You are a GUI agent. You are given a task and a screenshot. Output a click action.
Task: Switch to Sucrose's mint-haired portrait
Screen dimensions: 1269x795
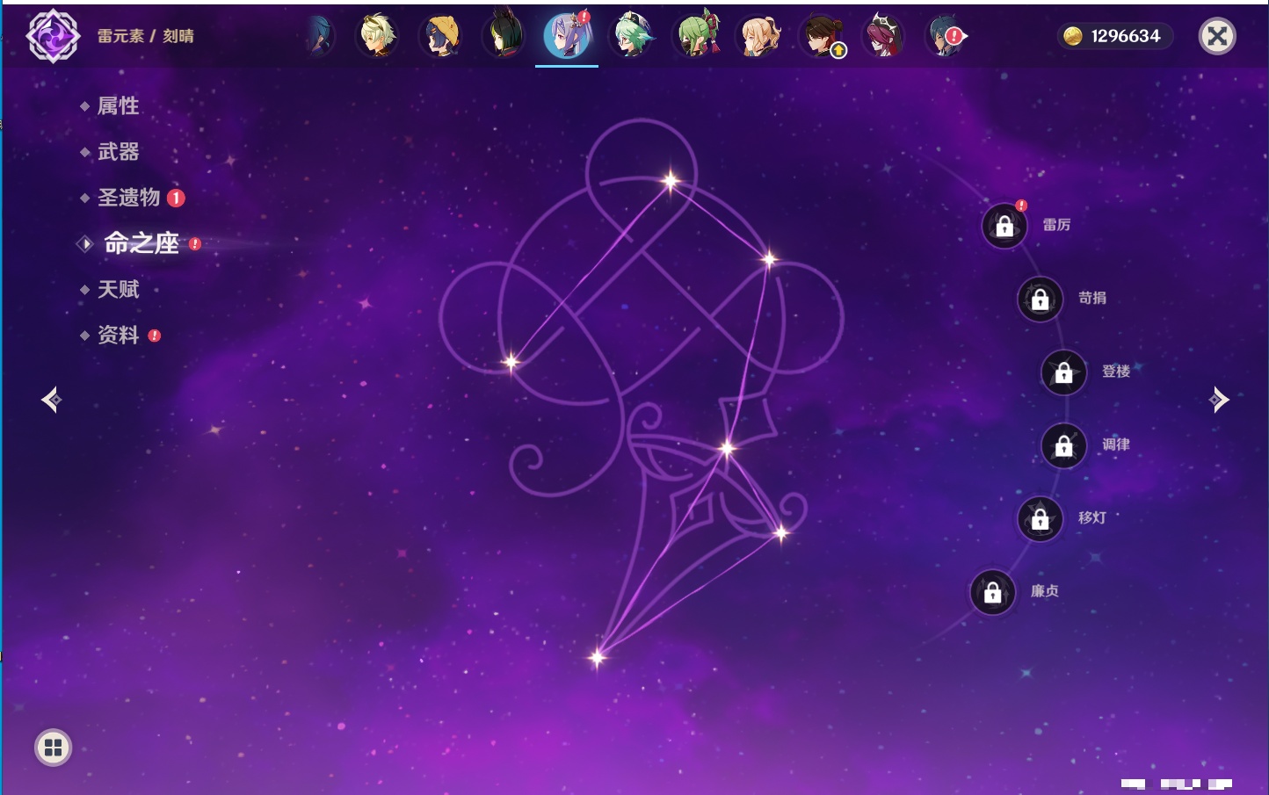click(x=632, y=36)
